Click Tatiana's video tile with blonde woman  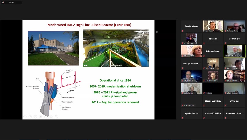tap(192, 51)
